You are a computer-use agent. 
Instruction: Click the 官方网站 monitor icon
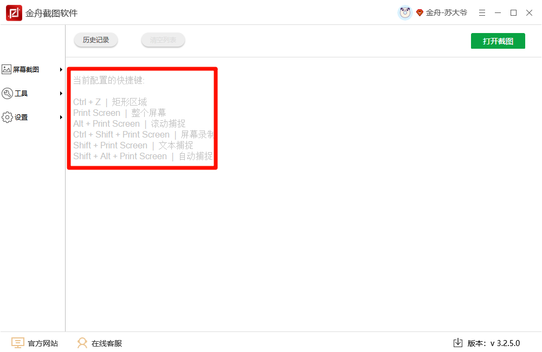18,343
